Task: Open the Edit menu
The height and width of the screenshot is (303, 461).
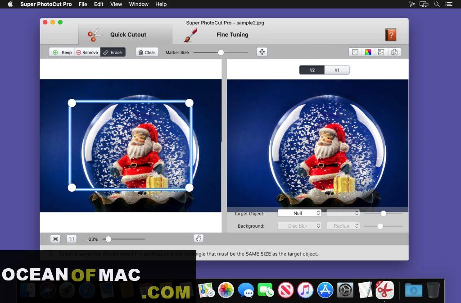Action: click(x=99, y=4)
